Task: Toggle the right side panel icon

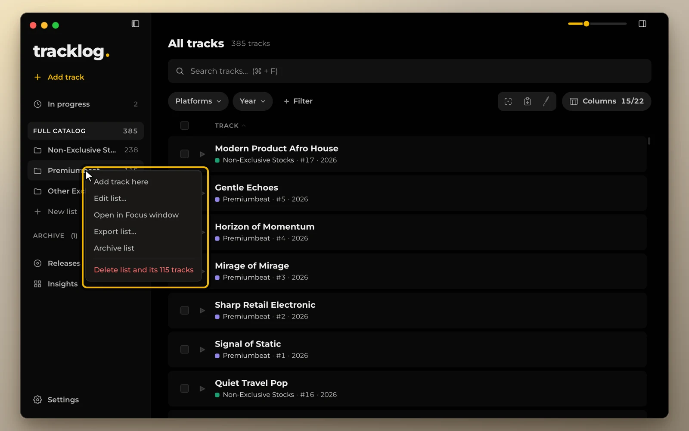Action: point(642,24)
